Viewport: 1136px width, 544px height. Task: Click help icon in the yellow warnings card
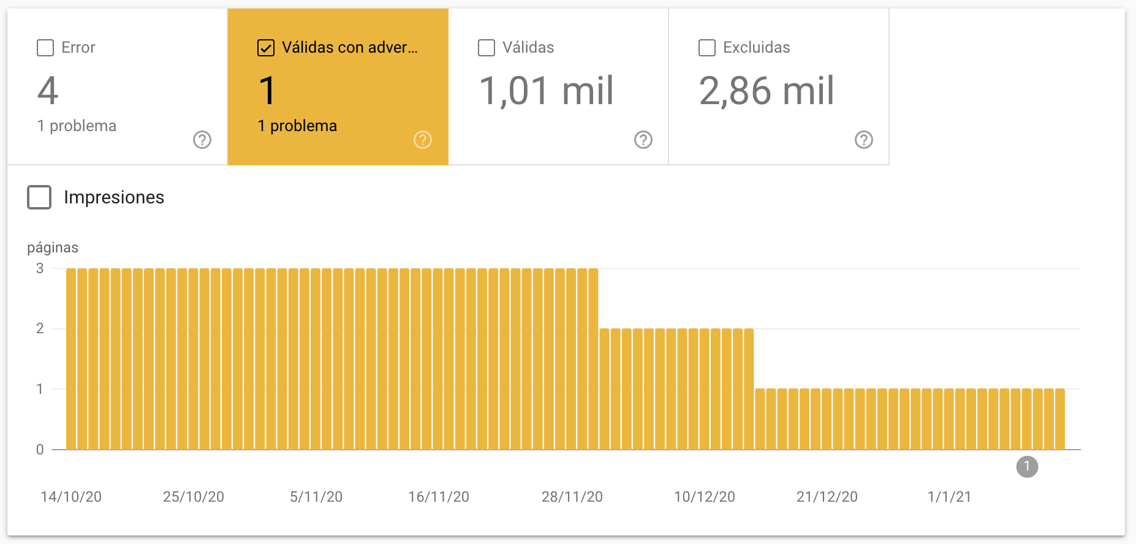click(423, 140)
